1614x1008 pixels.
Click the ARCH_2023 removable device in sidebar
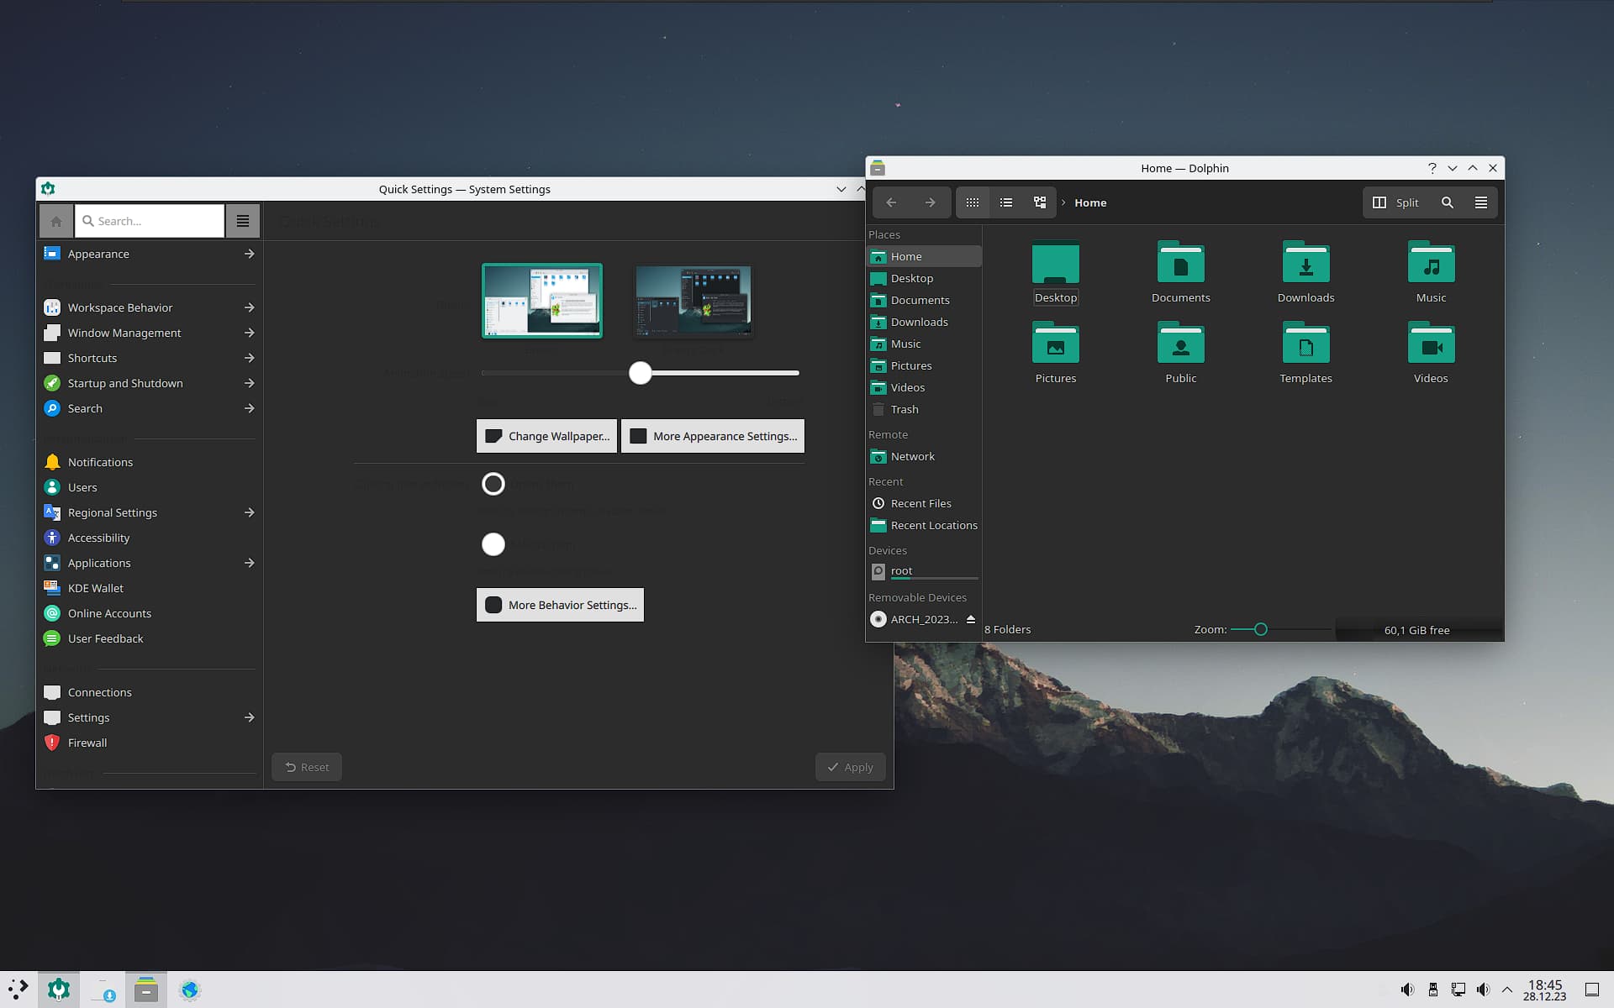(x=918, y=617)
